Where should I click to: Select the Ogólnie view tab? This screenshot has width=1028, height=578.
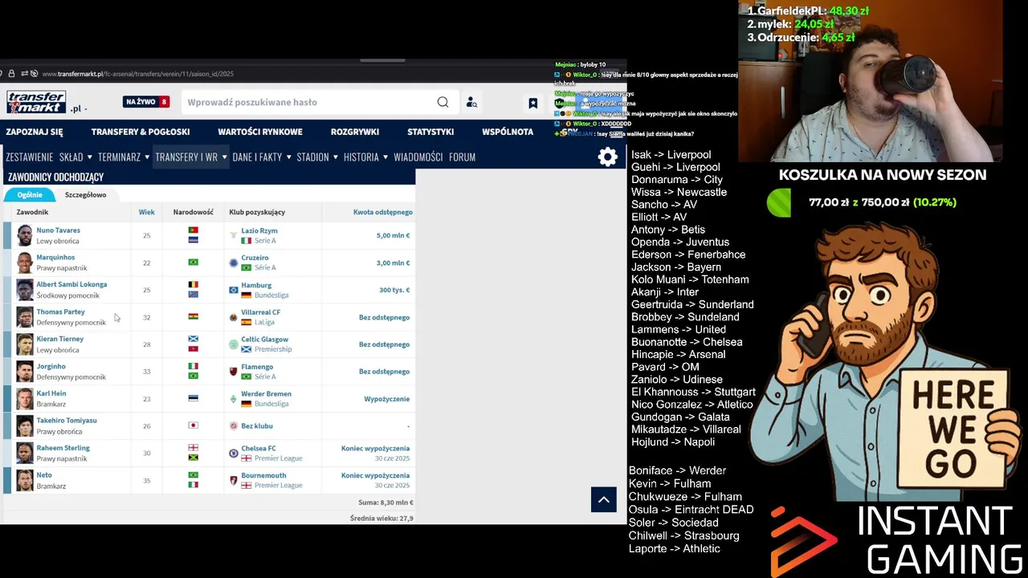[30, 195]
